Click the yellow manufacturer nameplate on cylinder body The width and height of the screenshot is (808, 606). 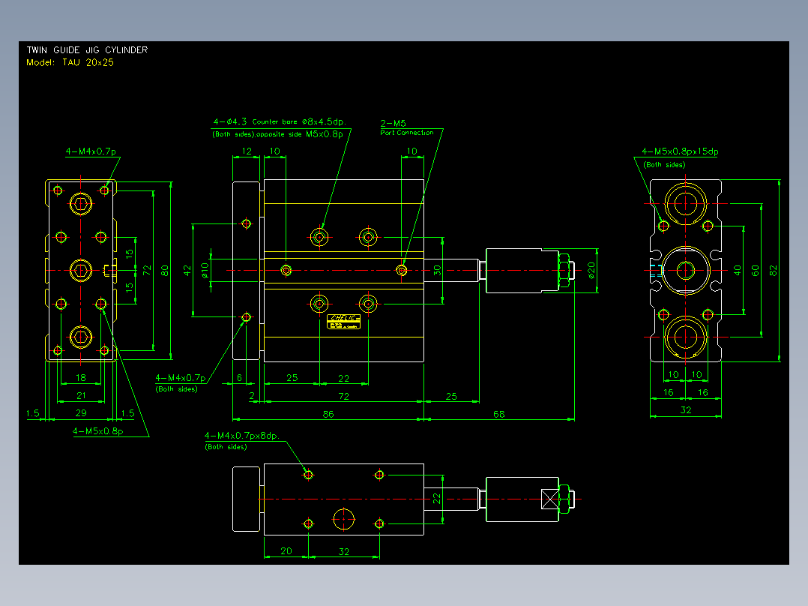coord(344,322)
